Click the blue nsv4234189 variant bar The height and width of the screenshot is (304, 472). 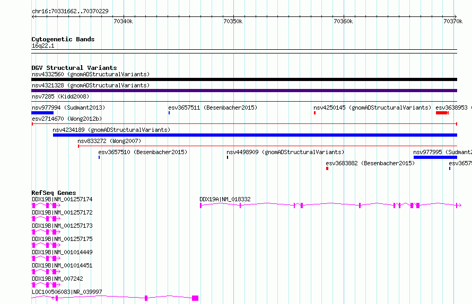pyautogui.click(x=255, y=135)
